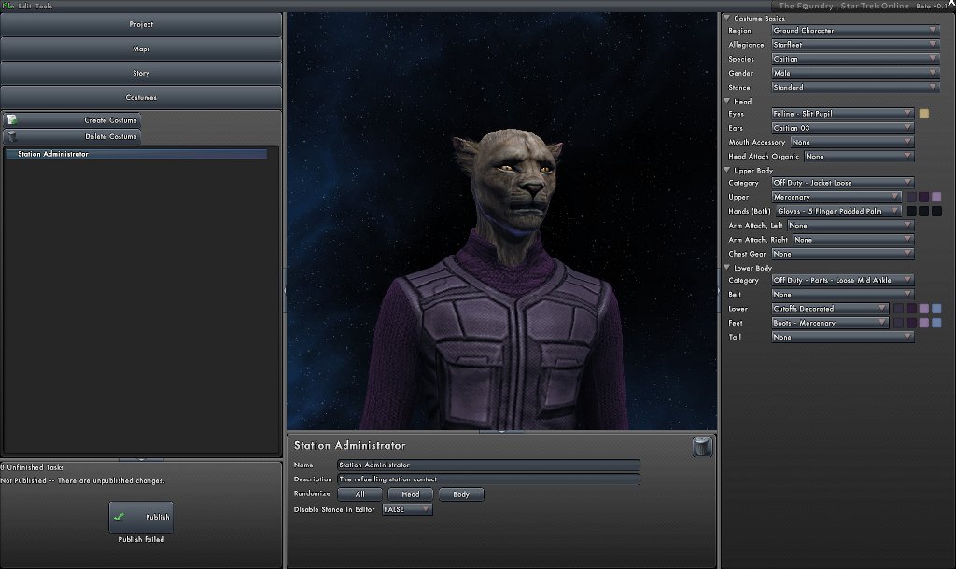Click the light purple Upper color swatch
Image resolution: width=956 pixels, height=569 pixels.
click(936, 197)
